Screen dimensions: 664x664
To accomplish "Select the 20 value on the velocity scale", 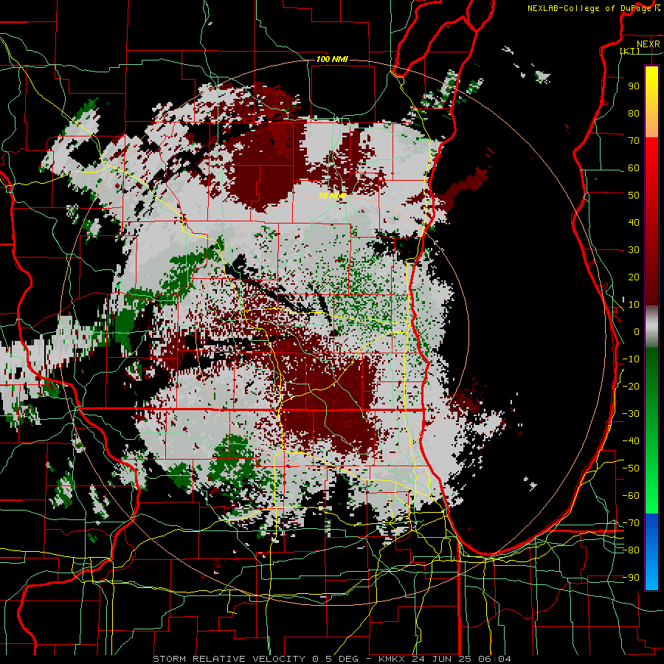I will tap(634, 277).
